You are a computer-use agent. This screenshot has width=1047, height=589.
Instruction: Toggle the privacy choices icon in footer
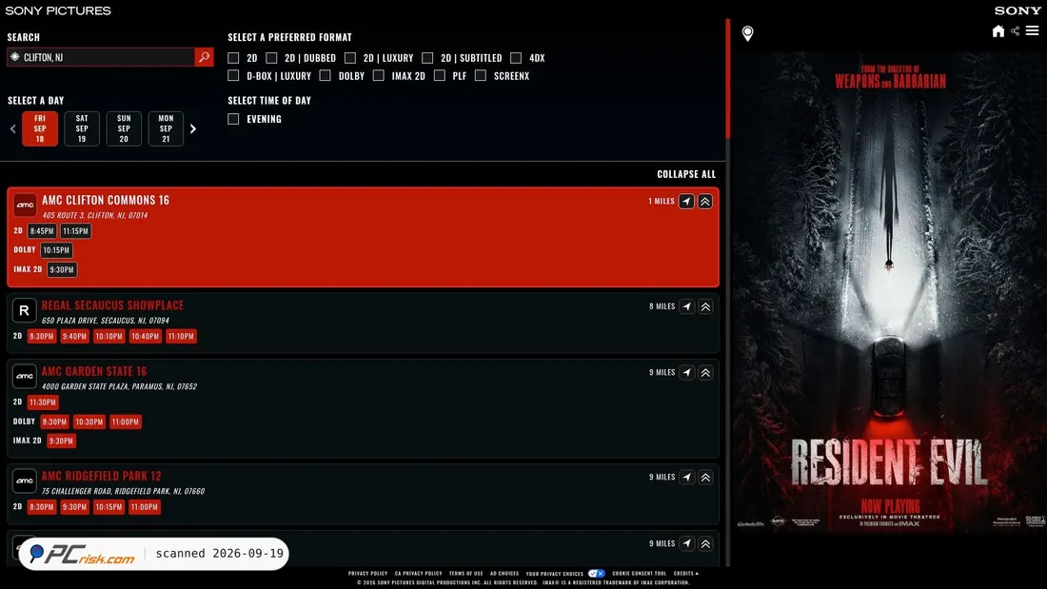[x=596, y=573]
